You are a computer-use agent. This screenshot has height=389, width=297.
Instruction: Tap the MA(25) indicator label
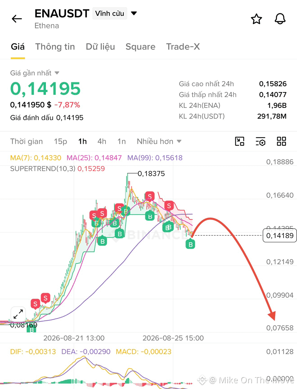click(x=94, y=158)
